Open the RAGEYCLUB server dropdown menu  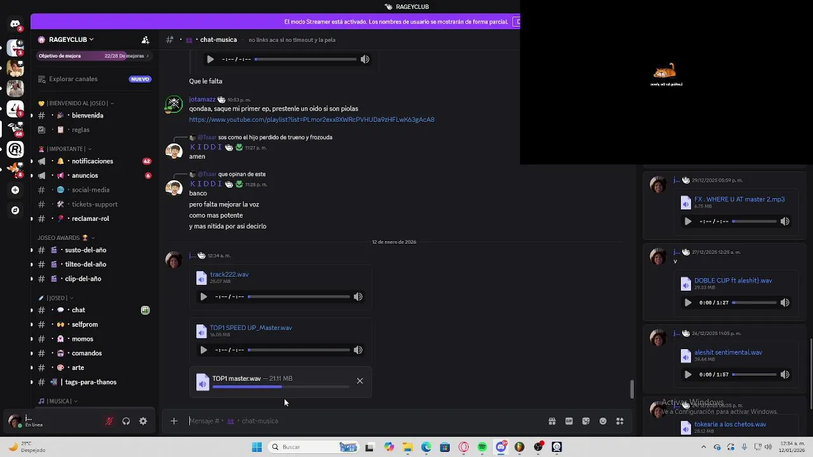[72, 39]
